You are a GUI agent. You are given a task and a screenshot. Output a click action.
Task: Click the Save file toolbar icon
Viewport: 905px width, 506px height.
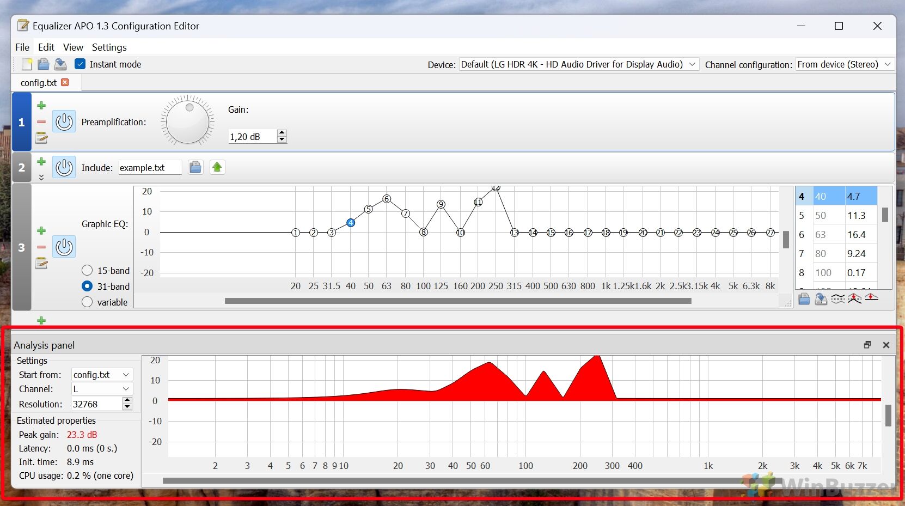pyautogui.click(x=60, y=64)
